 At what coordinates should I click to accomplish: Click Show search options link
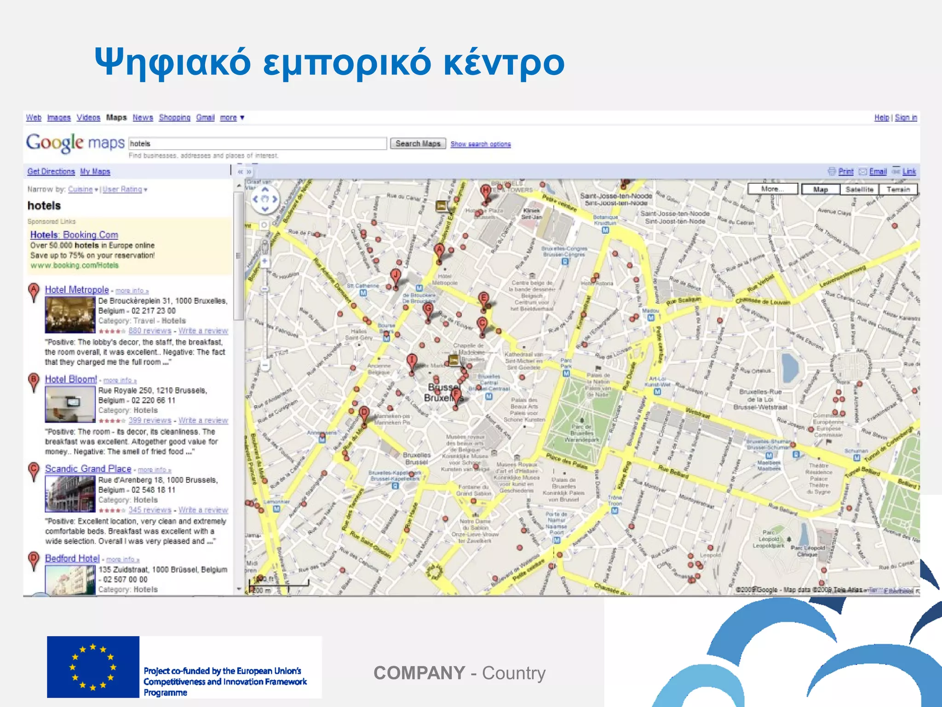click(481, 144)
